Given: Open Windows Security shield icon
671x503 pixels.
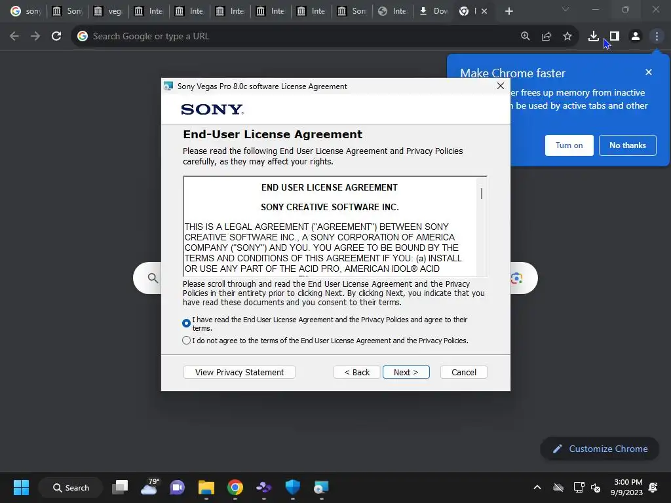Looking at the screenshot, I should point(293,487).
